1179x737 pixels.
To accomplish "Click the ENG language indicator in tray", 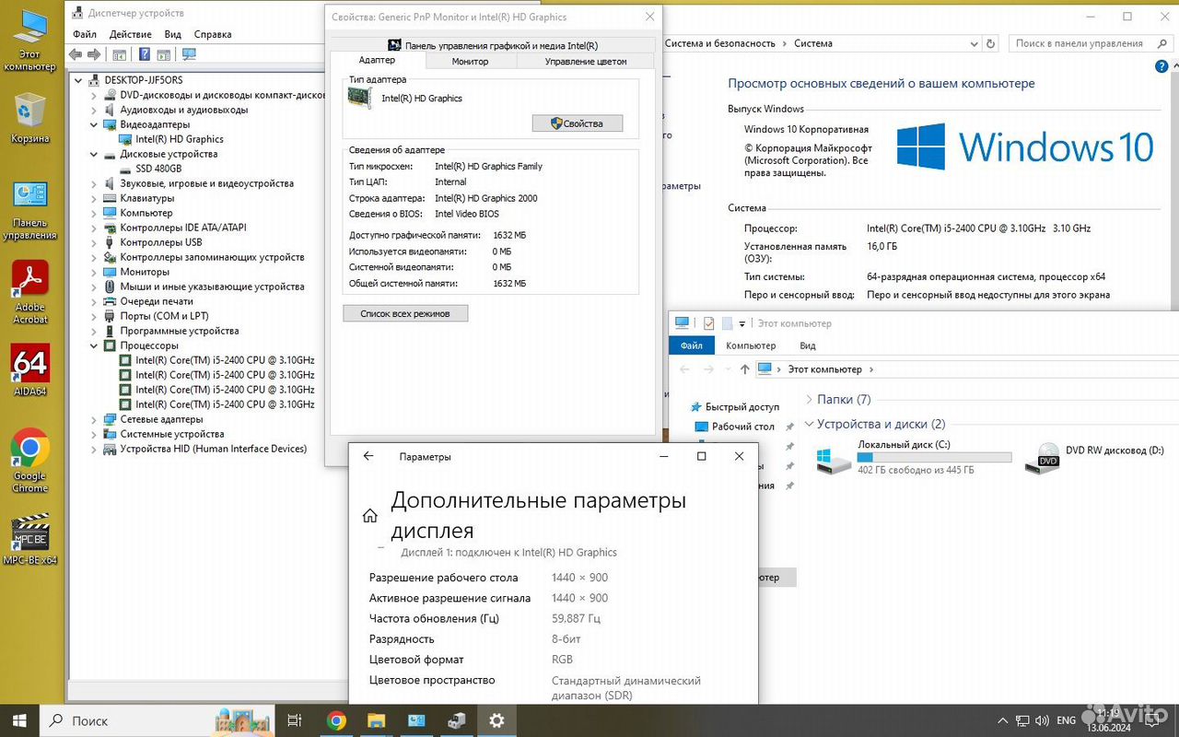I will [1066, 721].
